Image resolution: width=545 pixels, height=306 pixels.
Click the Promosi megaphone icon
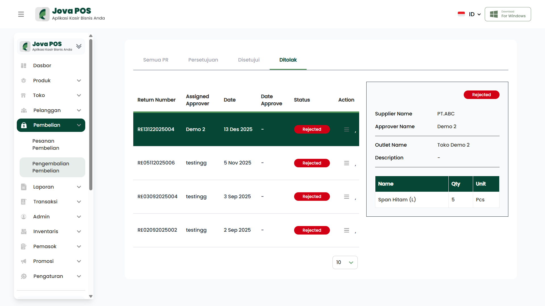coord(24,261)
